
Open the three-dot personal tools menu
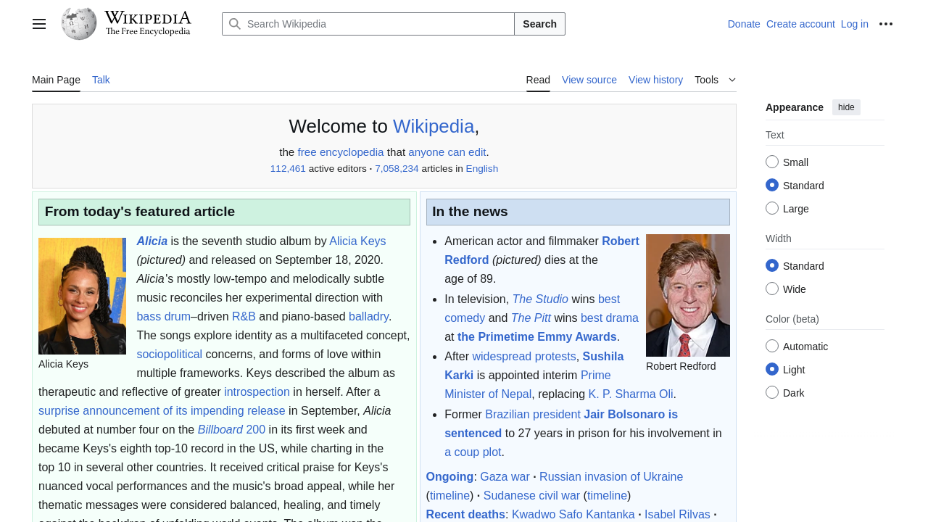pos(886,24)
